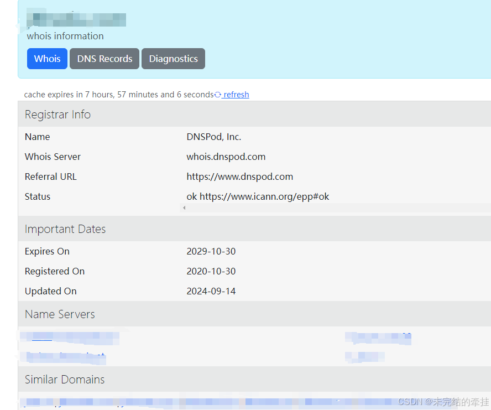Select the expiry date 2029-10-30
This screenshot has width=491, height=410.
(211, 251)
